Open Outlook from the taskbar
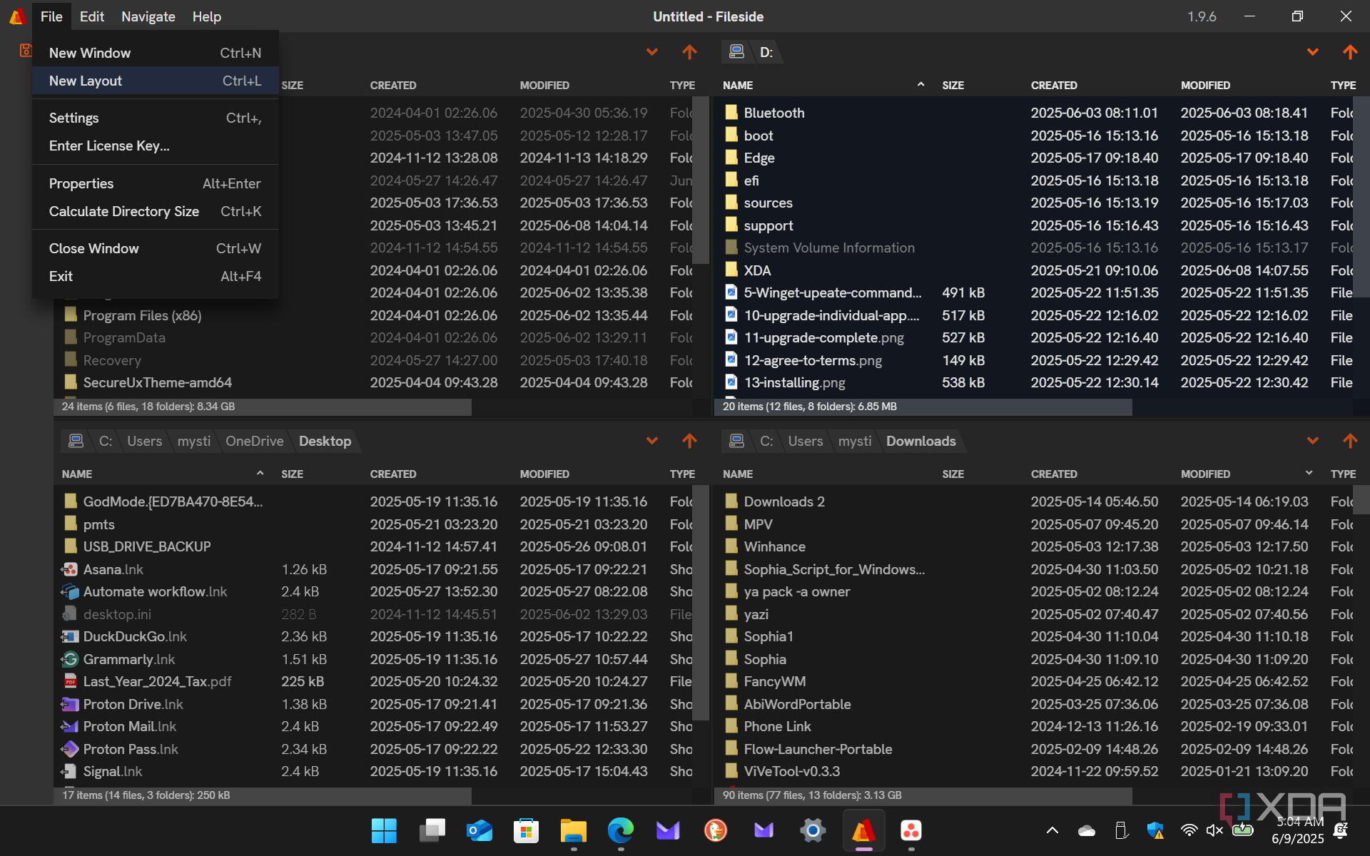Image resolution: width=1370 pixels, height=856 pixels. [x=479, y=830]
